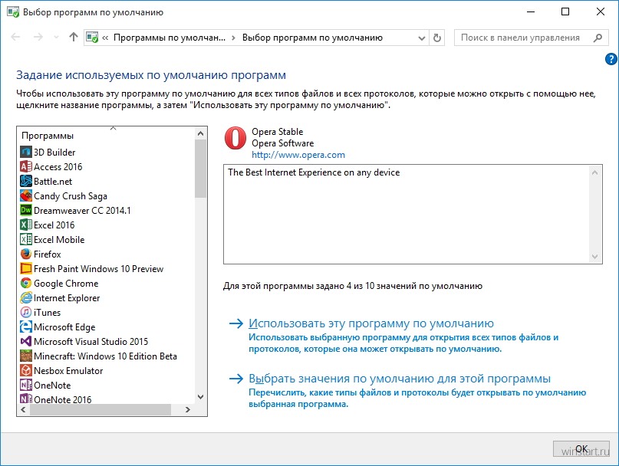
Task: Pick the Microsoft Visual Studio 2015 icon
Action: (x=26, y=341)
